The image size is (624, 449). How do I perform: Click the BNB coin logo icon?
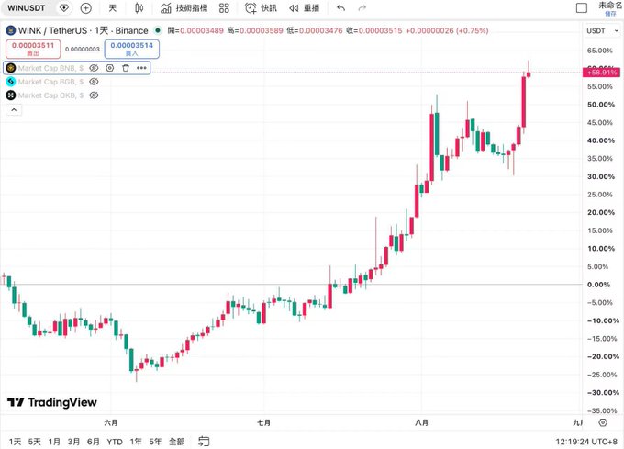click(x=11, y=68)
